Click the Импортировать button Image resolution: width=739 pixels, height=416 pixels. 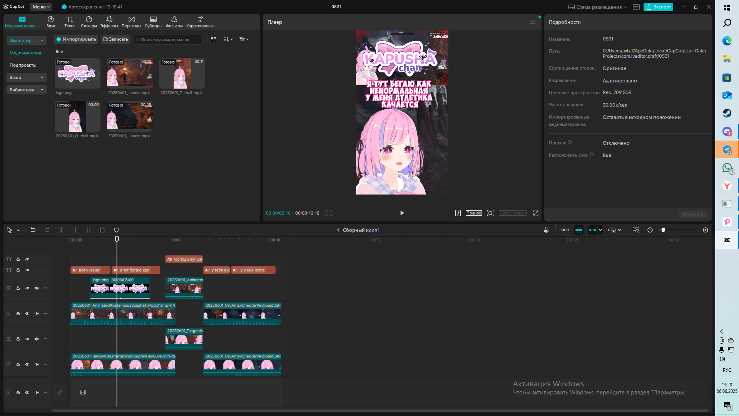click(76, 39)
